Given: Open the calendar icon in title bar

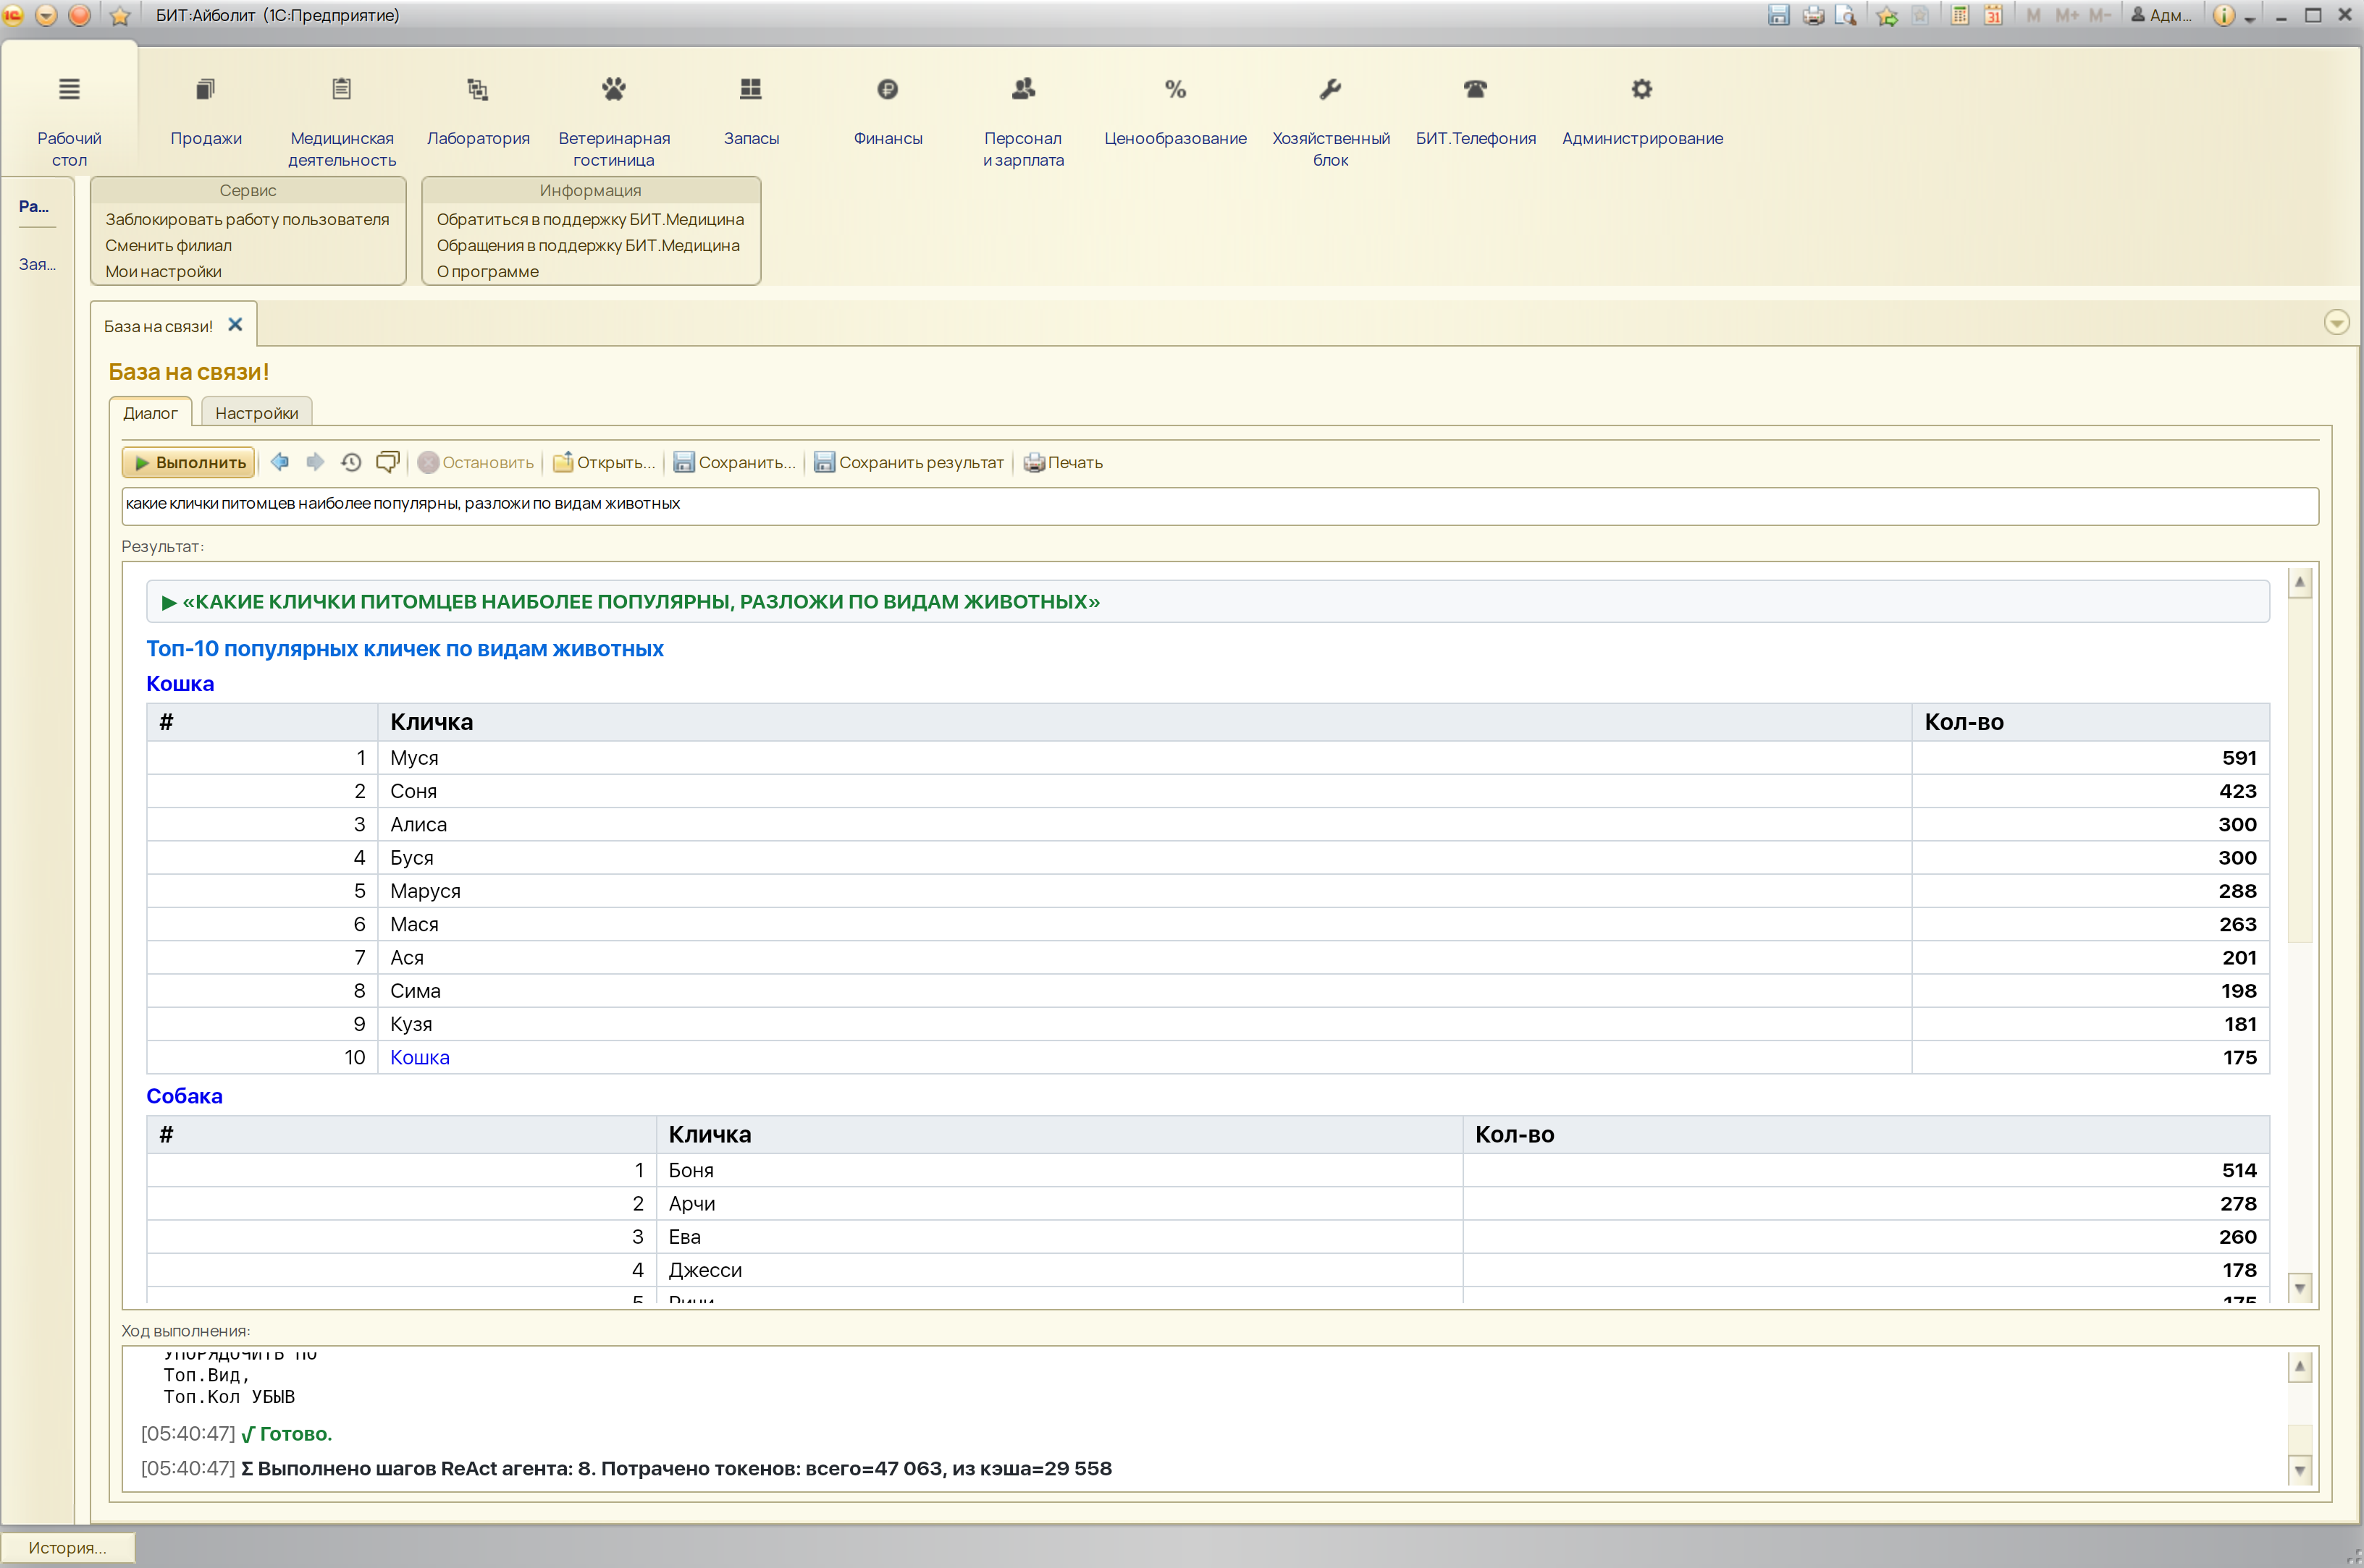Looking at the screenshot, I should pyautogui.click(x=1993, y=15).
